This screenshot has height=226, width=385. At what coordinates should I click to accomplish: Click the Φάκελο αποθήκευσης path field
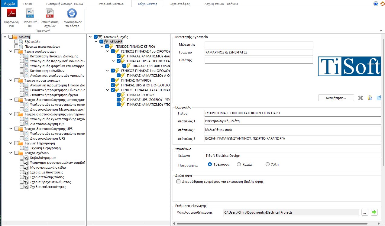[290, 212]
